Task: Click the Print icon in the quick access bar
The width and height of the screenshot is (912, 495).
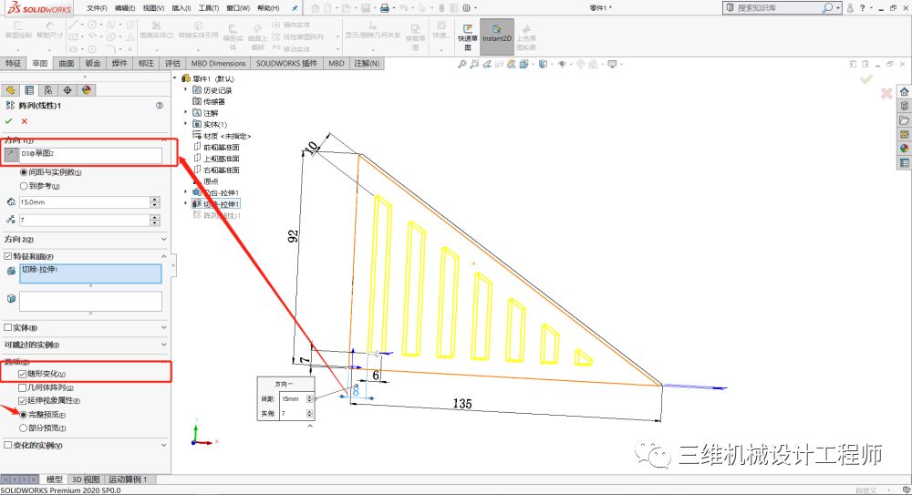Action: [385, 8]
